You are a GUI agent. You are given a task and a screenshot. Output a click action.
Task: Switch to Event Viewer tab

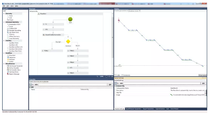(x=174, y=109)
